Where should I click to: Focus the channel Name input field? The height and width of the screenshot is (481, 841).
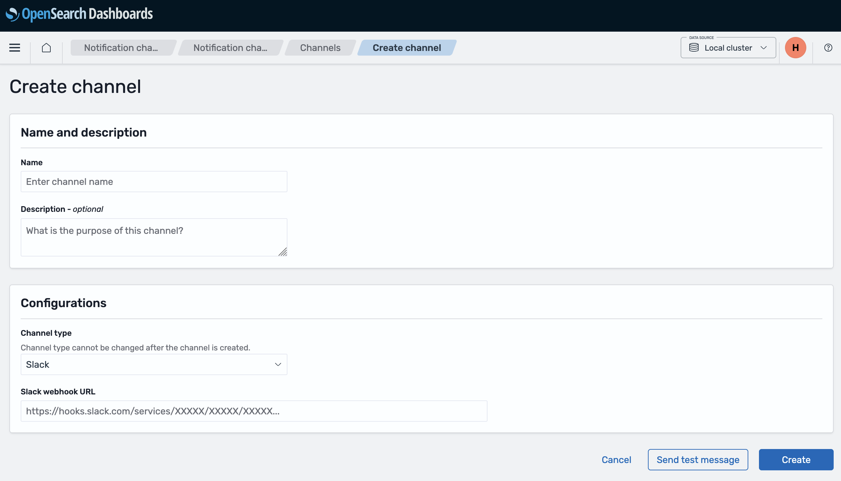click(x=154, y=182)
